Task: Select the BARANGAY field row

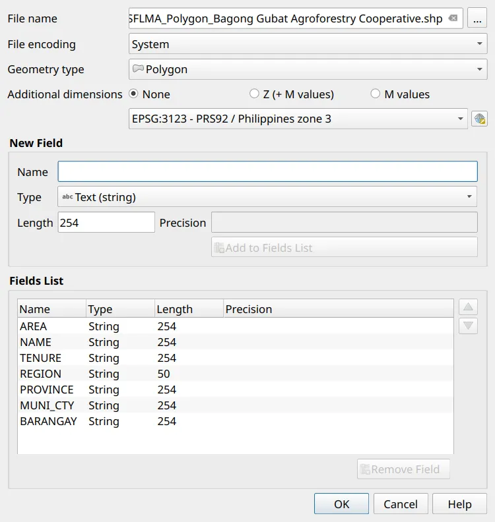Action: coord(236,421)
